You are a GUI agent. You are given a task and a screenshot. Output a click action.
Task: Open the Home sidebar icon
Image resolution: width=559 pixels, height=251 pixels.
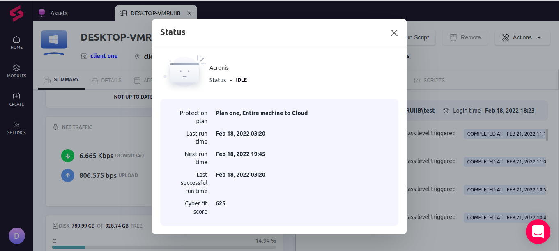[x=16, y=42]
